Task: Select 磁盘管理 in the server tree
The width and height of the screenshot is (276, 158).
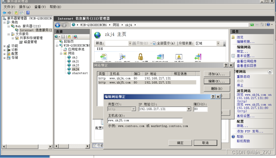Action: click(x=31, y=42)
